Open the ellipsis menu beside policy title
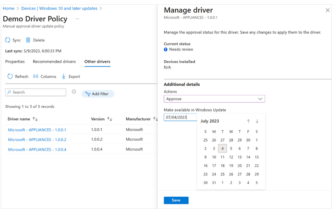332x210 pixels. [77, 19]
